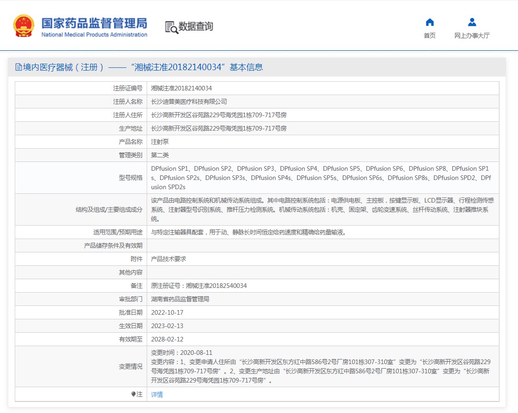Viewport: 518px width, 413px height.
Task: Click approving department 湖南省药品监督管理局
Action: pos(180,299)
